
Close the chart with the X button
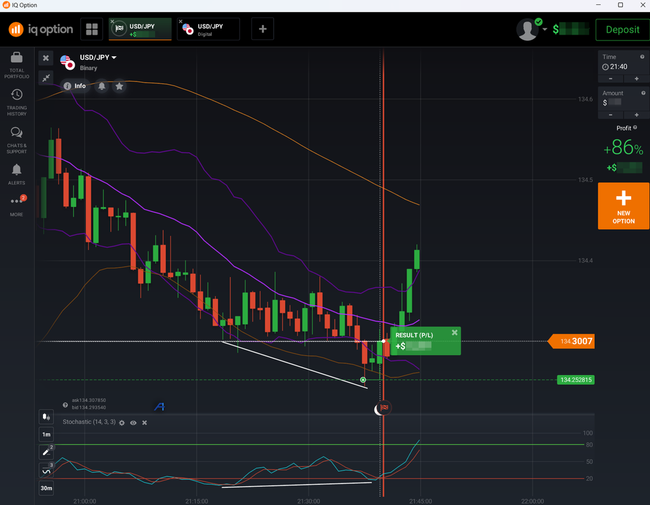(46, 58)
